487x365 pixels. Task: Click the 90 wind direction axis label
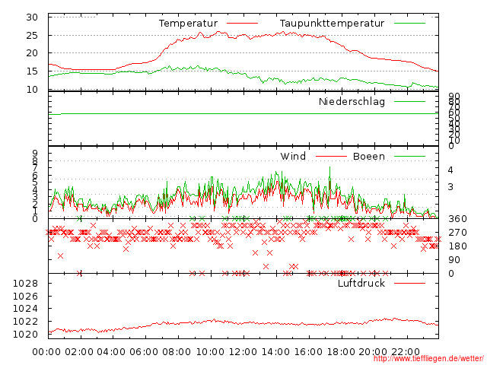(x=454, y=260)
